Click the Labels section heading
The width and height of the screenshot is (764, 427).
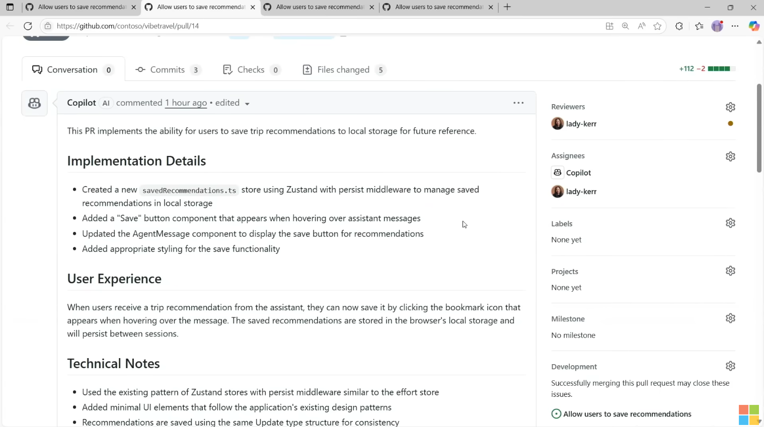pyautogui.click(x=562, y=224)
